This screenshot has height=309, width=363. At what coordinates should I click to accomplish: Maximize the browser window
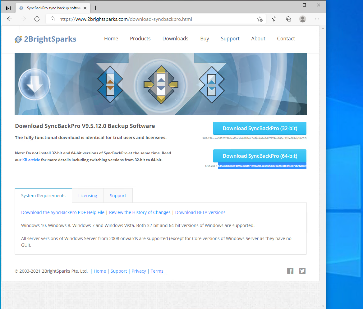coord(304,5)
